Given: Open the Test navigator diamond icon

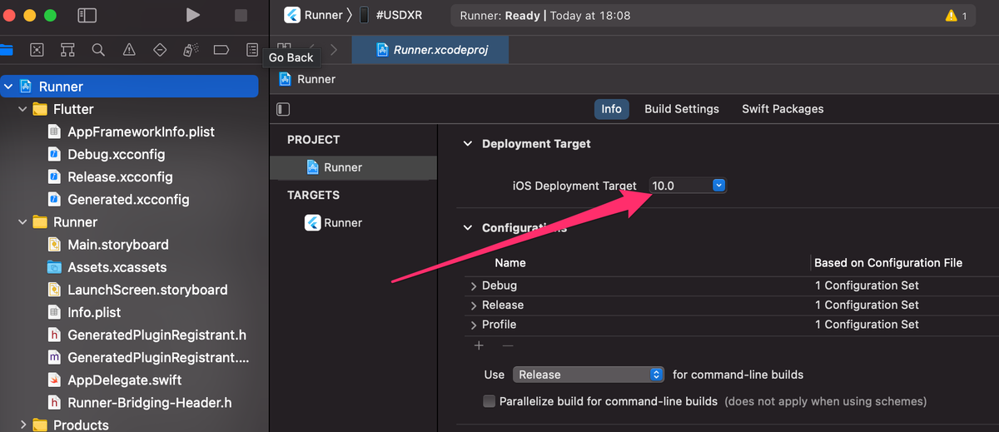Looking at the screenshot, I should click(160, 50).
